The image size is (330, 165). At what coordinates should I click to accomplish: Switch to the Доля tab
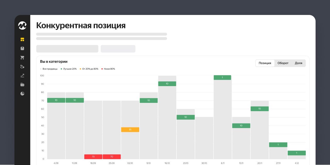(x=298, y=63)
